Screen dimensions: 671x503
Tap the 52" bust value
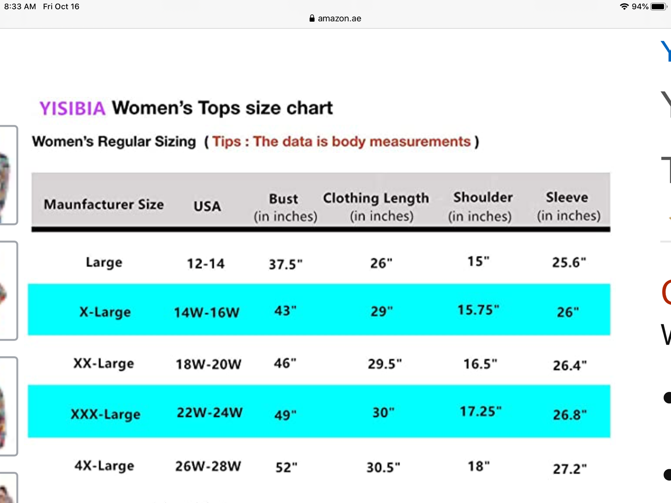[x=286, y=467]
